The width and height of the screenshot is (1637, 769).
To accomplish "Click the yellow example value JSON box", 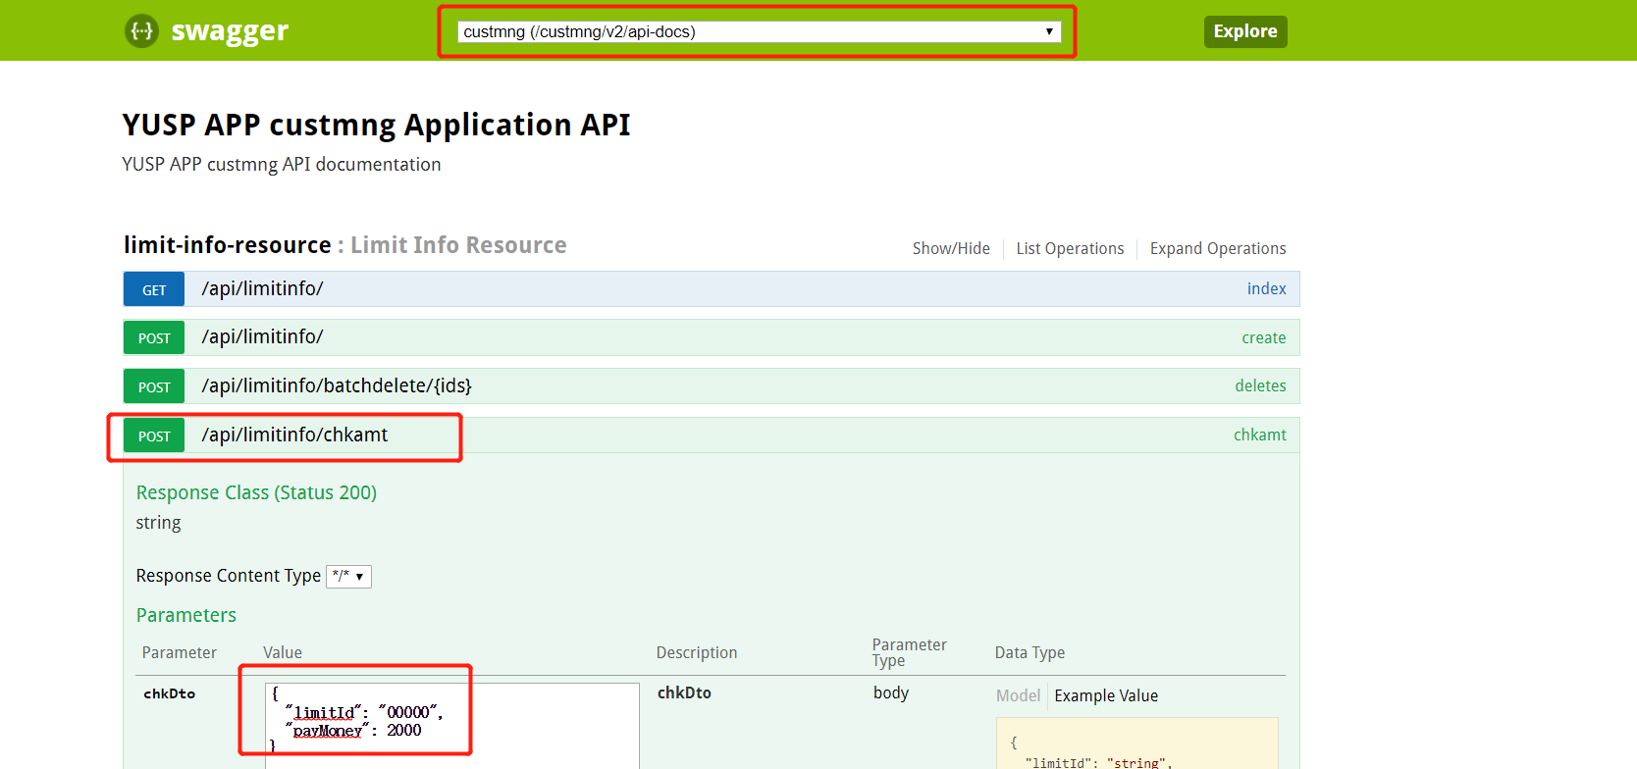I will [1136, 745].
